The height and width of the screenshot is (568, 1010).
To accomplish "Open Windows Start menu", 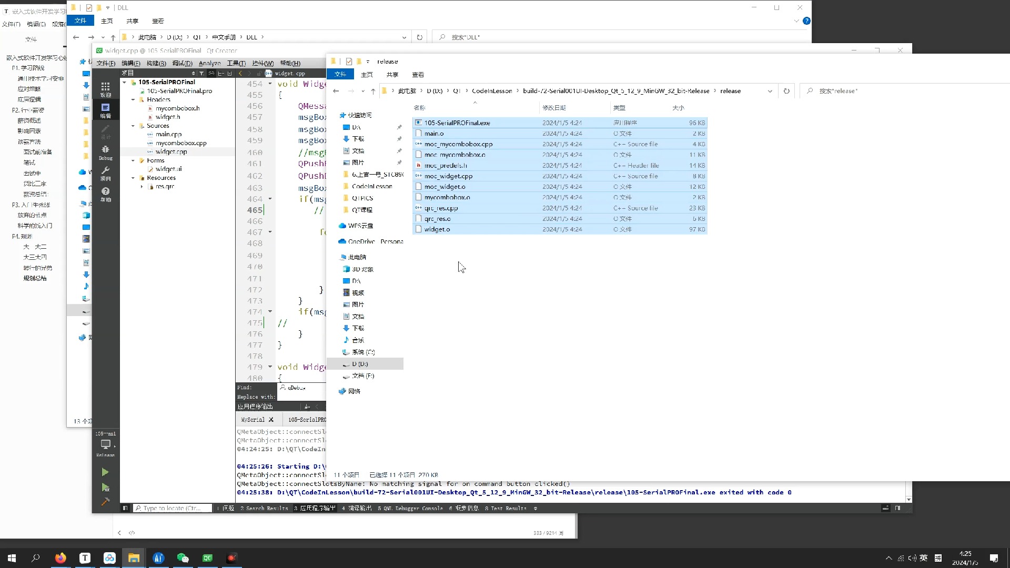I will tap(12, 558).
